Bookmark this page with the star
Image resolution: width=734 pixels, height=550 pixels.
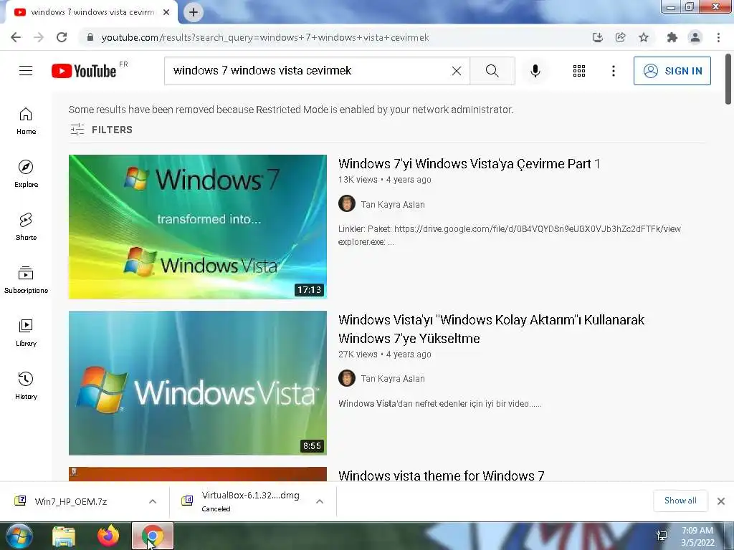pyautogui.click(x=644, y=37)
